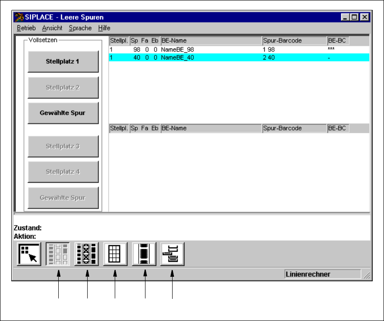Click the *** BE-BC value in first row
Image resolution: width=384 pixels, height=321 pixels.
pos(331,49)
